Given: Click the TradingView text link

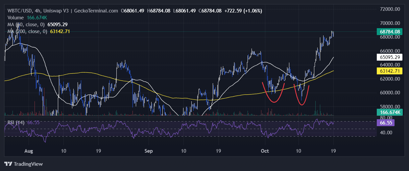Looking at the screenshot, I should tap(28, 164).
